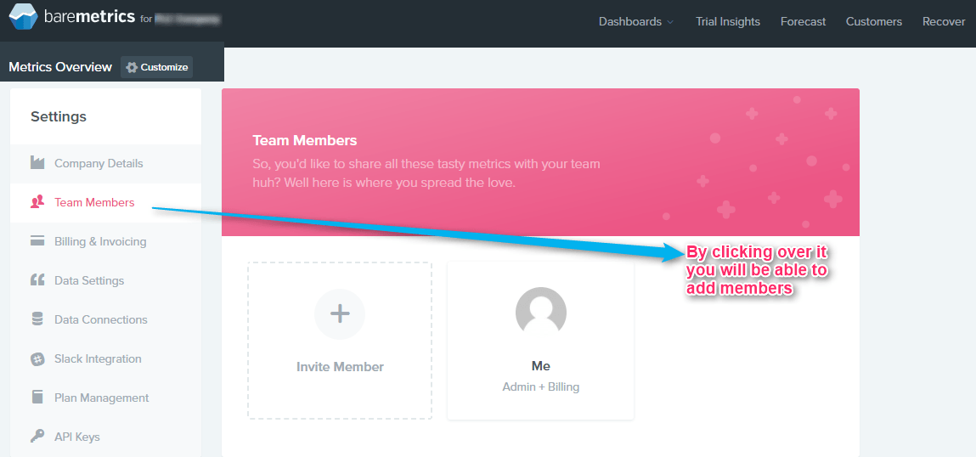
Task: Open Company Details settings
Action: coord(106,164)
